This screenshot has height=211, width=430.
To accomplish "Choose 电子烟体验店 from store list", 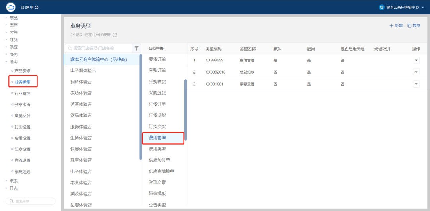I will 83,71.
